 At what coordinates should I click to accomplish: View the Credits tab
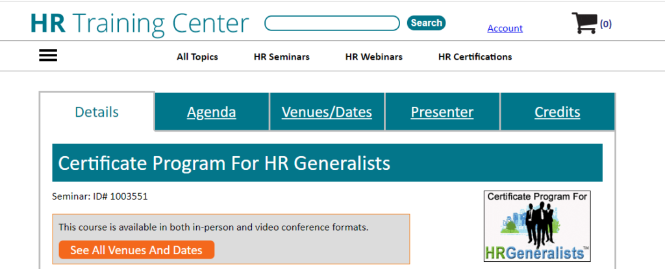[x=557, y=112]
